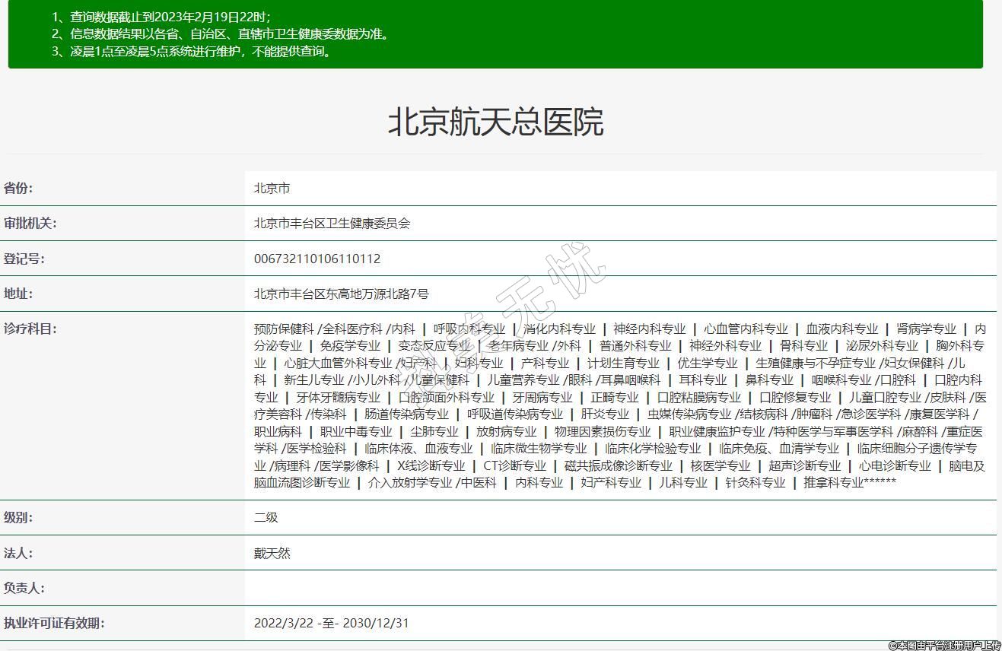Screen dimensions: 1002x651
Task: Select the 二级 level value
Action: 266,517
